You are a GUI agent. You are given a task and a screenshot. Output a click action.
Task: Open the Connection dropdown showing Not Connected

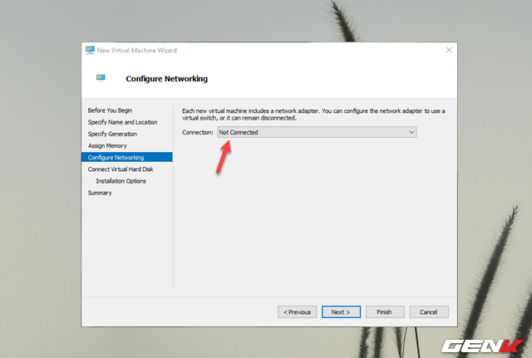click(317, 132)
